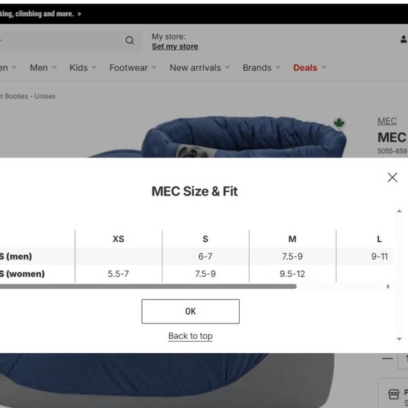
Task: Open the MEC brand link
Action: (387, 121)
